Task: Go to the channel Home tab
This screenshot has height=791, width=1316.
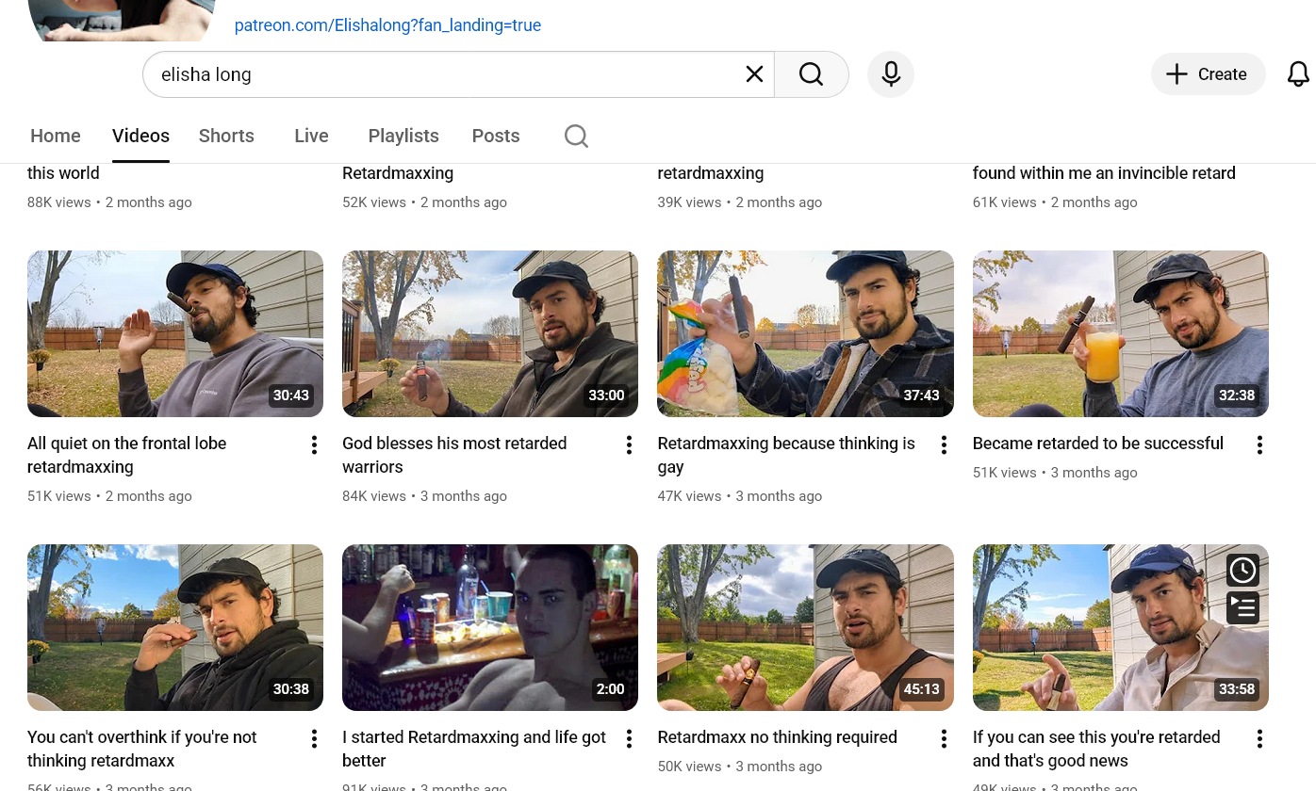Action: (x=56, y=136)
